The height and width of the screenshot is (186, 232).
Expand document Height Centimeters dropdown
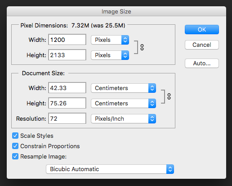tap(124, 104)
